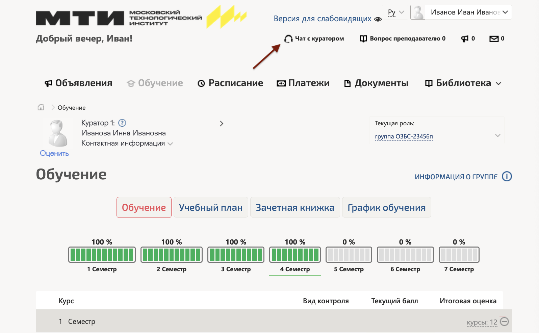Open Вопрос преподавателю book icon
Screen dimensions: 539x333
[363, 39]
